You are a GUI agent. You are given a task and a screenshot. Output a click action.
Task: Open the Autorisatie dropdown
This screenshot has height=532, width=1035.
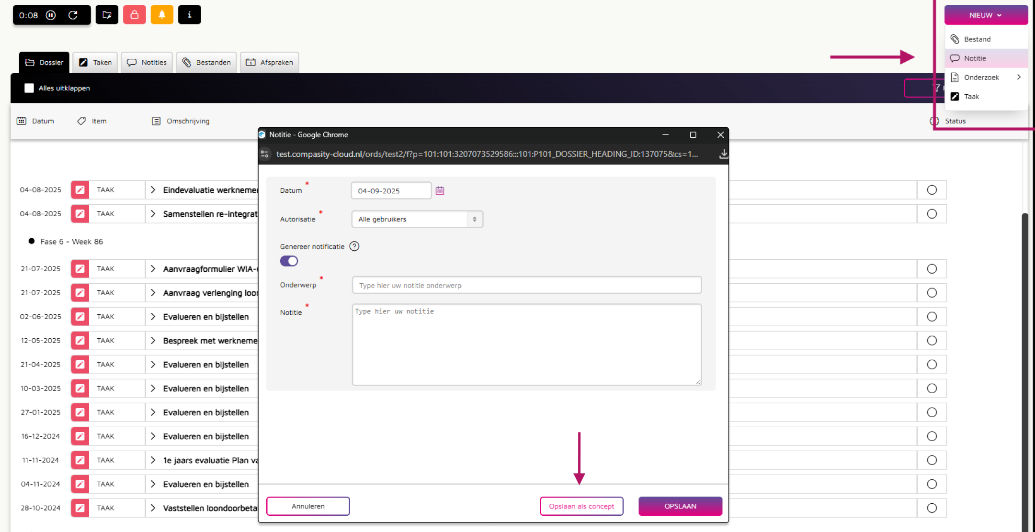point(417,219)
